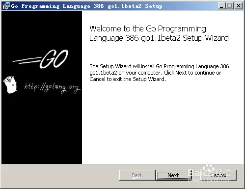Close the Setup window with X
The height and width of the screenshot is (189, 245).
click(x=239, y=6)
